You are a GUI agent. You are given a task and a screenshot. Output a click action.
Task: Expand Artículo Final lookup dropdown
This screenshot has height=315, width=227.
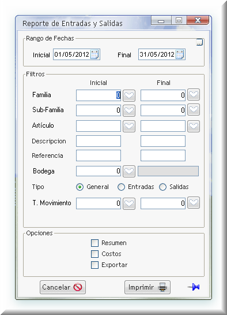click(x=194, y=126)
